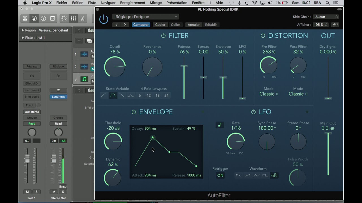Click the Main Out level slider handle
The width and height of the screenshot is (362, 203).
coord(328,133)
